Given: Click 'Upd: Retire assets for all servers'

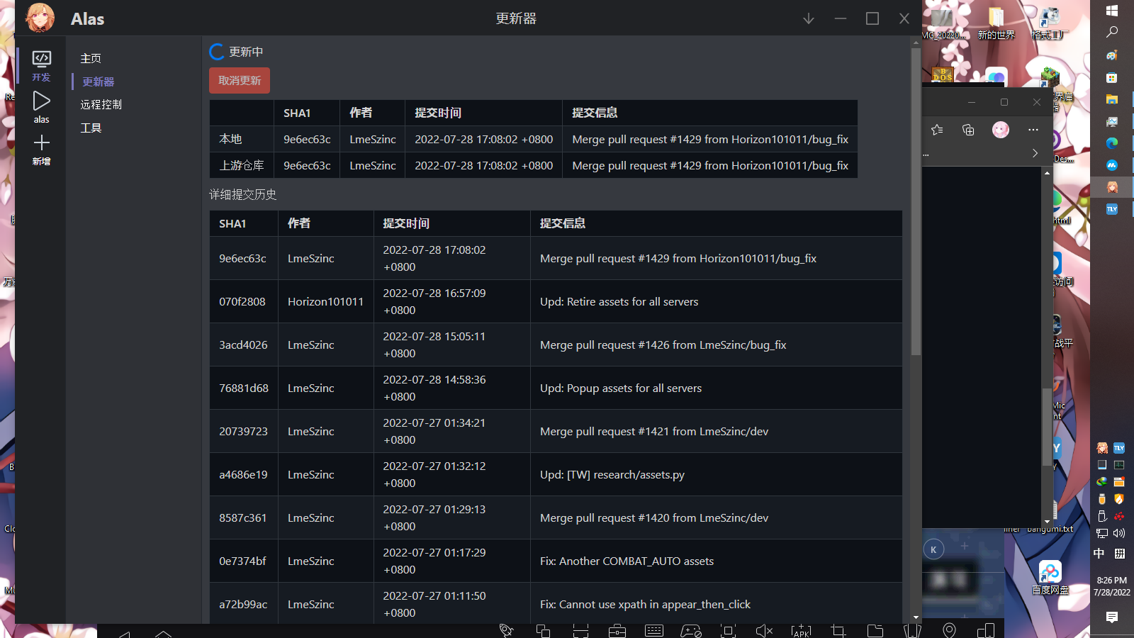Looking at the screenshot, I should (x=619, y=301).
